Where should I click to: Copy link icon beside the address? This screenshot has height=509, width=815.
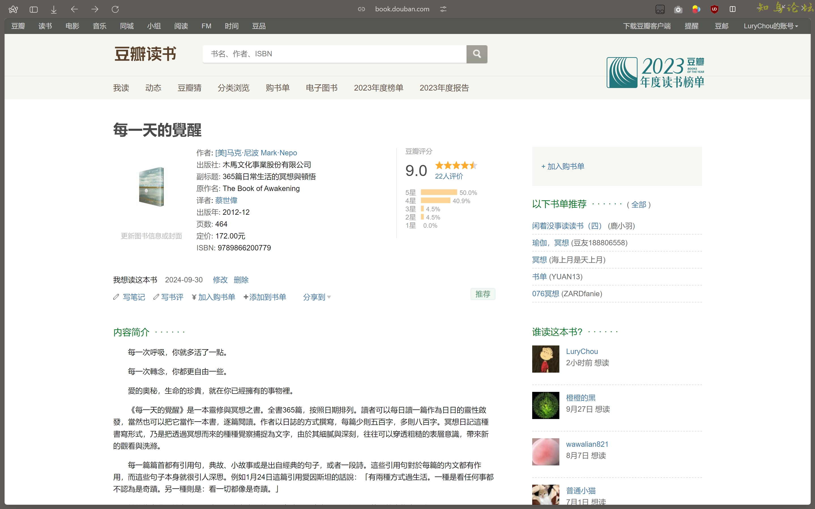361,9
